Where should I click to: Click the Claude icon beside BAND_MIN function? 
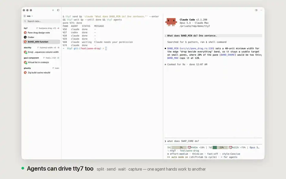pos(25,42)
